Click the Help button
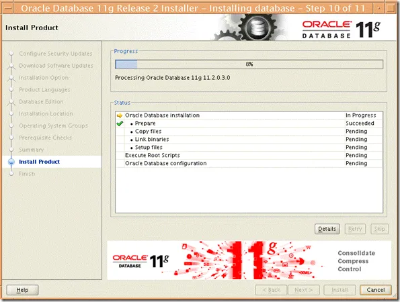Screen dimensions: 400x302 tap(22, 290)
